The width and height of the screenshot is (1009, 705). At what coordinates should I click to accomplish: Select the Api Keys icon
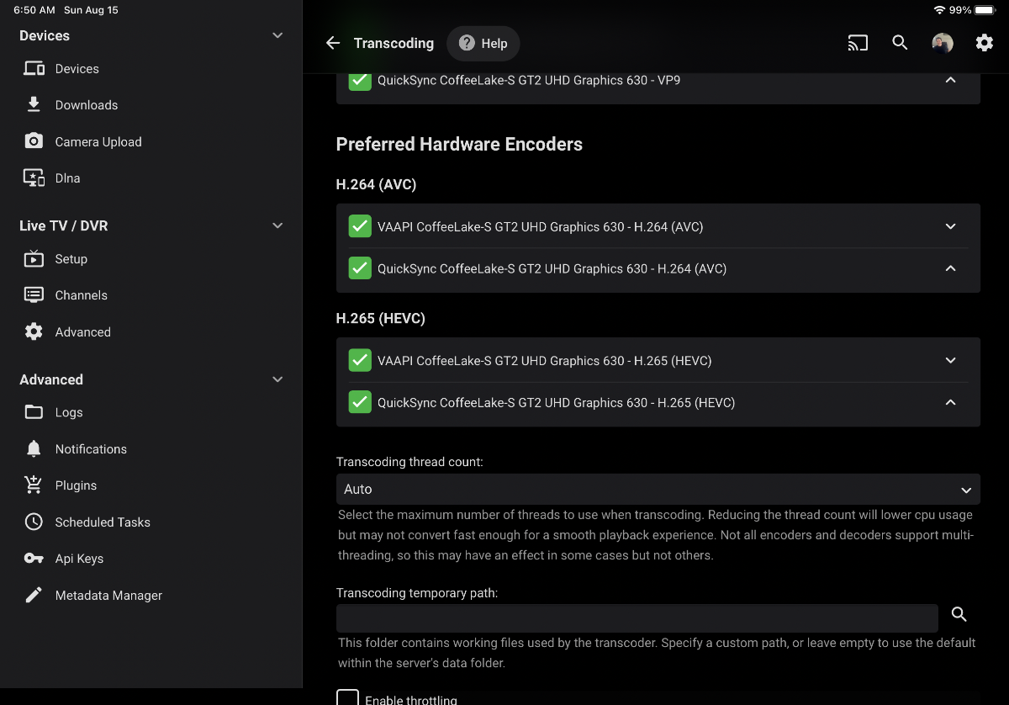tap(33, 558)
